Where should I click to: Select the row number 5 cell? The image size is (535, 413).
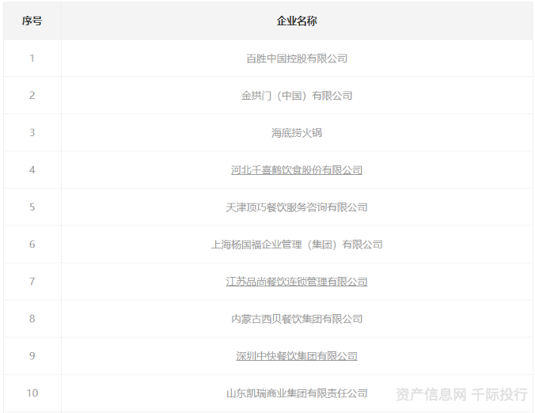32,207
